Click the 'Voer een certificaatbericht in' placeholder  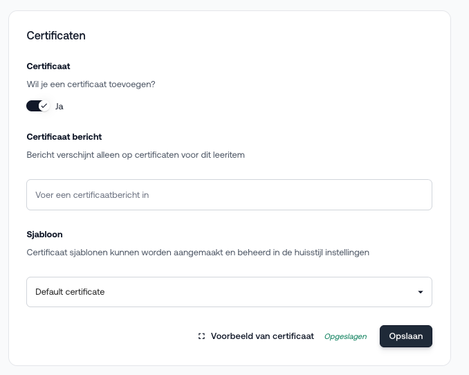[x=92, y=195]
